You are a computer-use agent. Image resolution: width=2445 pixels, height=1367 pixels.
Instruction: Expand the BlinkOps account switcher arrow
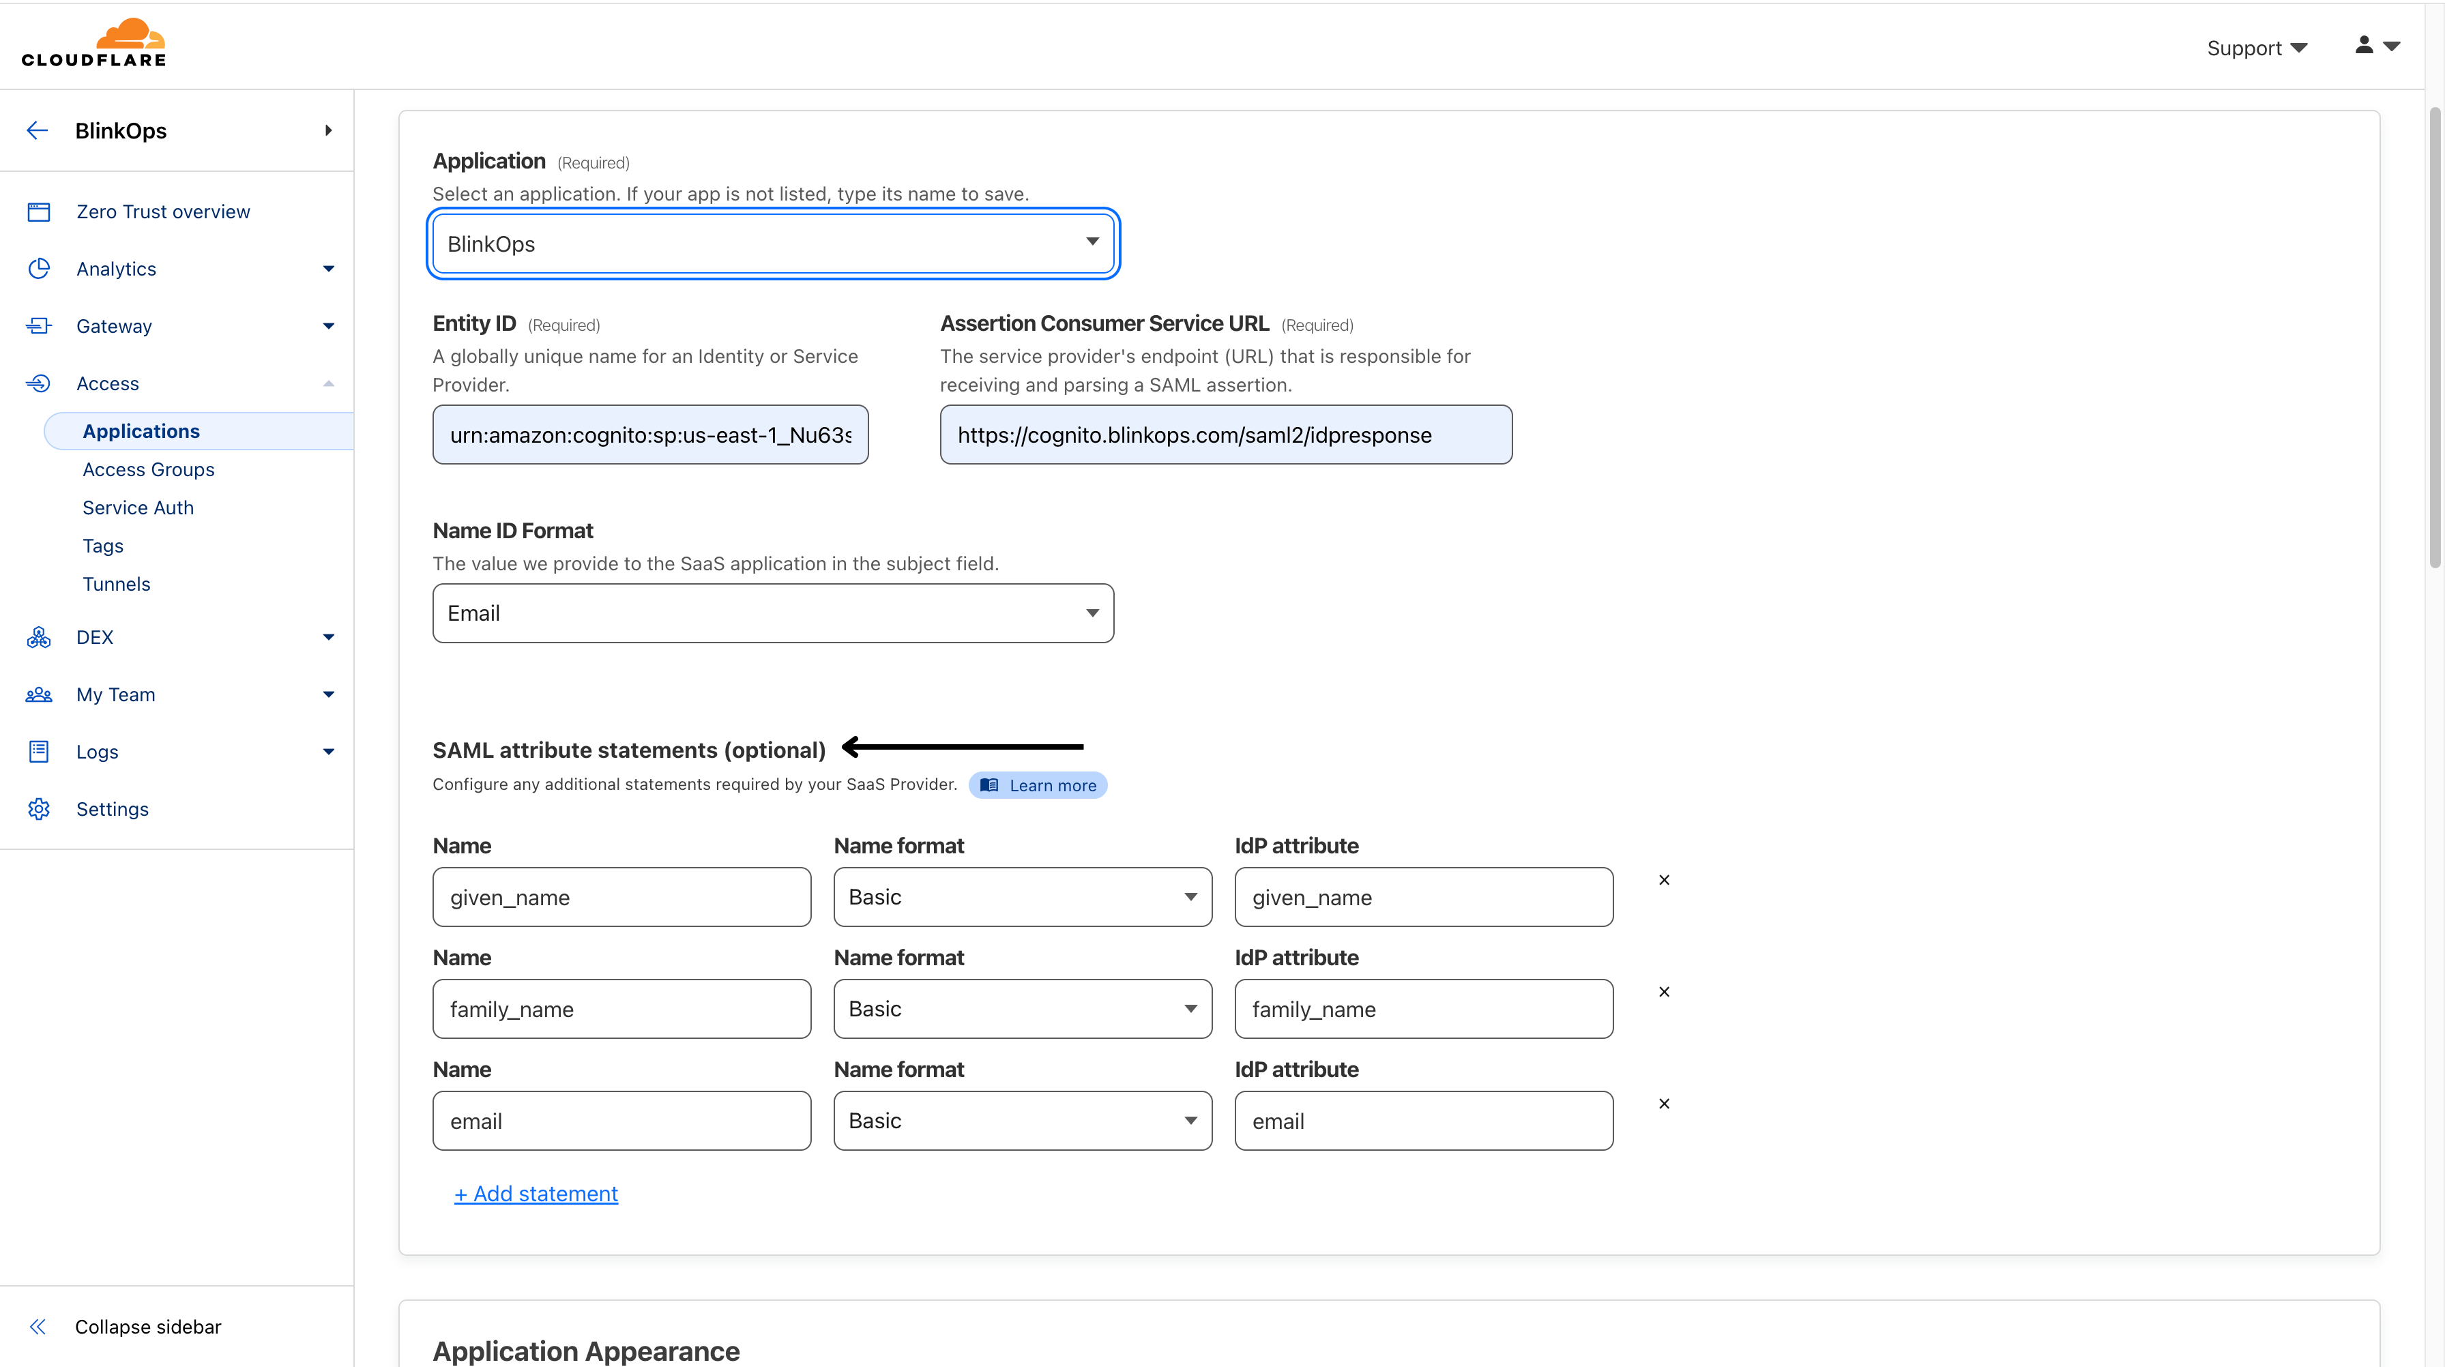coord(328,130)
